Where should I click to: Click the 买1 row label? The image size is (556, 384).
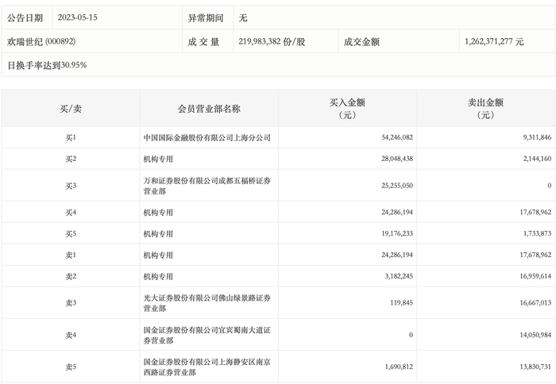(x=71, y=137)
